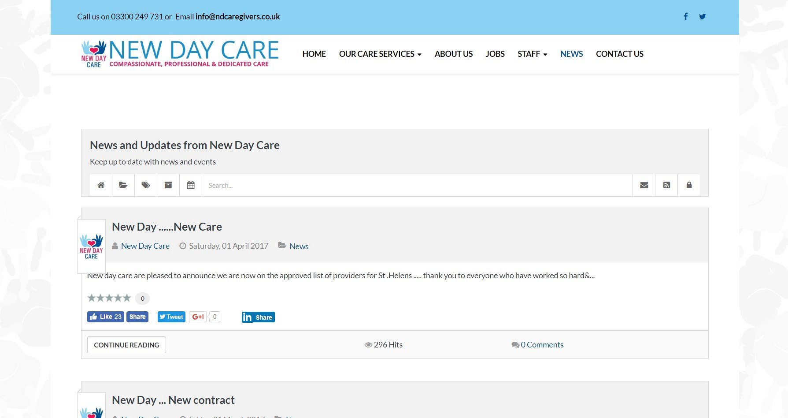Click the blog home icon in toolbar
The height and width of the screenshot is (418, 788).
coord(101,185)
